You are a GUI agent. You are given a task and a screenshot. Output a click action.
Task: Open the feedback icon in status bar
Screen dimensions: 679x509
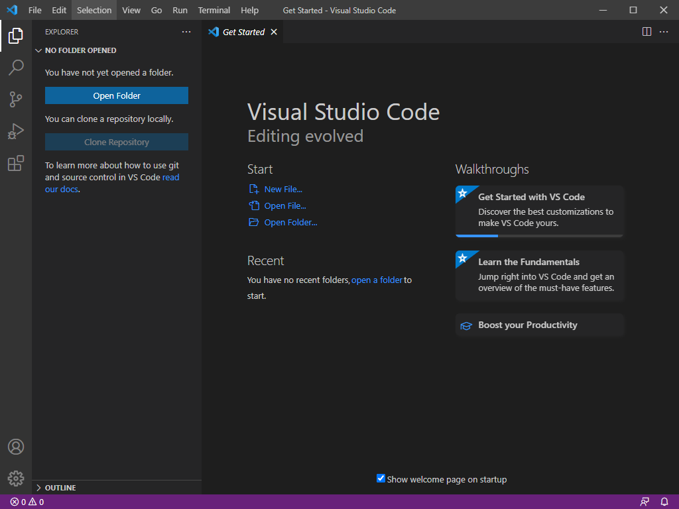[x=645, y=502]
